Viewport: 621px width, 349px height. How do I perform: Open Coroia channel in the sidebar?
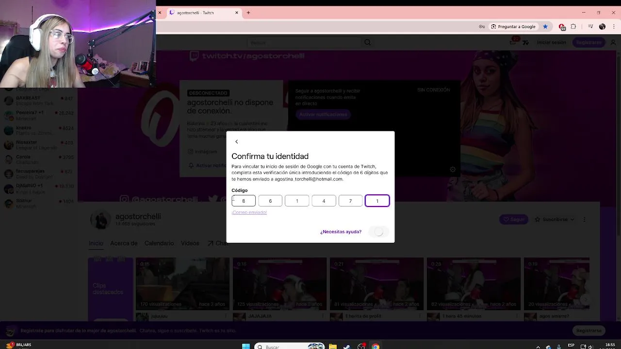click(x=39, y=159)
